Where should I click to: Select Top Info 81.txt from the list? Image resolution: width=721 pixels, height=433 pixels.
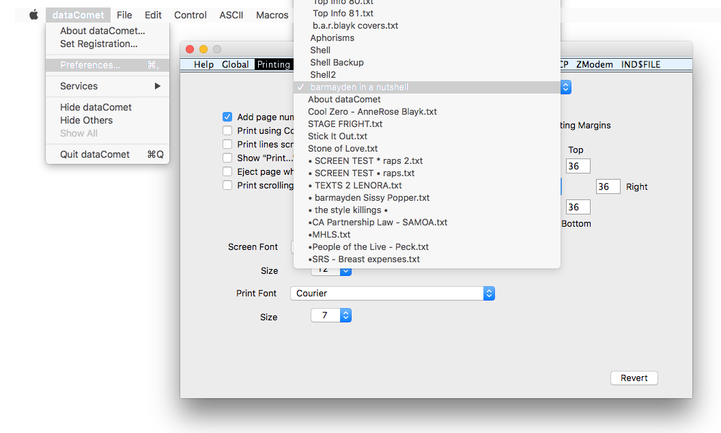click(427, 14)
